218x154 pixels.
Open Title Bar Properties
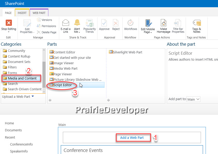coord(178,26)
